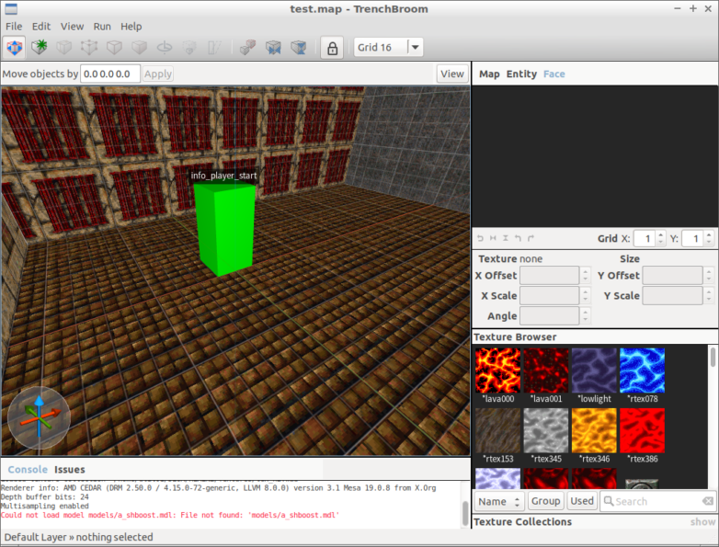This screenshot has height=547, width=719.
Task: Toggle Used textures filter button
Action: click(582, 501)
